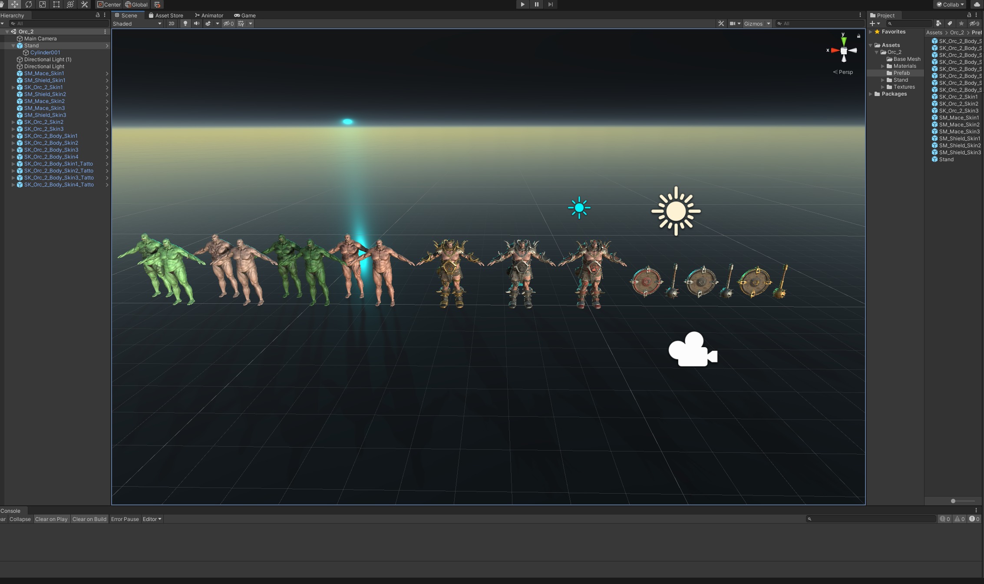Toggle scene lighting with bulb icon
Screen dimensions: 984x584
(185, 23)
